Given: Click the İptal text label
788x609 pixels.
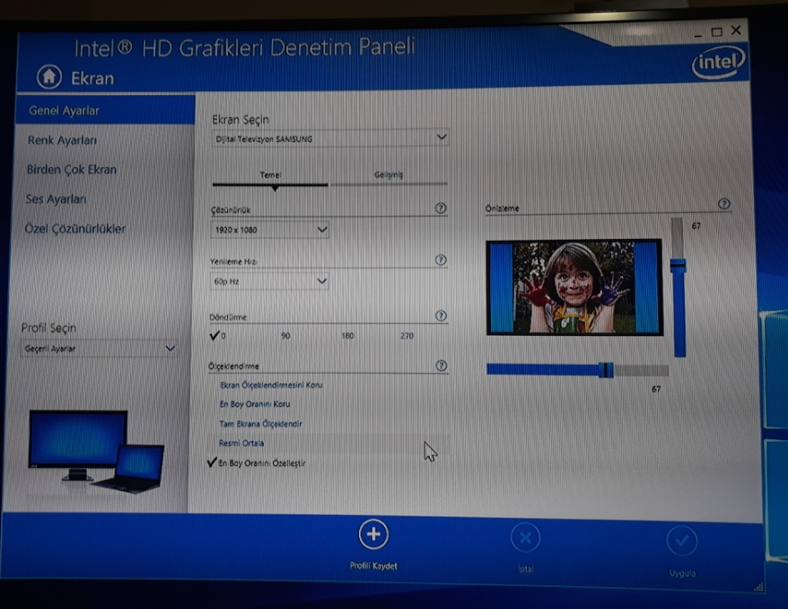Looking at the screenshot, I should pos(526,569).
